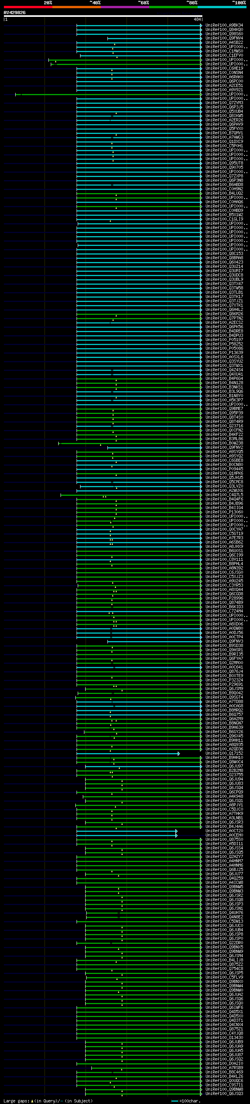Image resolution: width=250 pixels, height=1104 pixels.
Task: Select hit UniRef100_Q8IKW5
Action: 224,116
